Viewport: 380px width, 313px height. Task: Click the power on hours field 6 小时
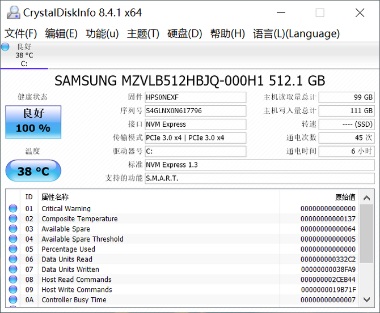click(347, 152)
